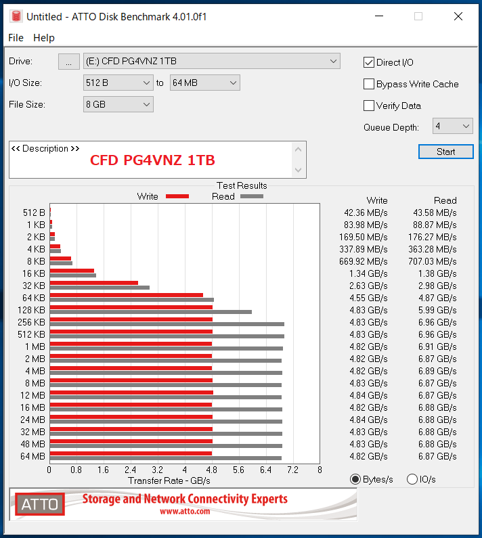Open the Queue Depth dropdown
Screen dimensions: 482x538
[x=452, y=126]
